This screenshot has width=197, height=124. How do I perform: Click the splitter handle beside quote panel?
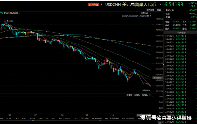(x=163, y=65)
